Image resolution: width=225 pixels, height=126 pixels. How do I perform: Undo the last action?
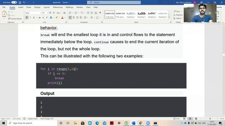(x=24, y=2)
